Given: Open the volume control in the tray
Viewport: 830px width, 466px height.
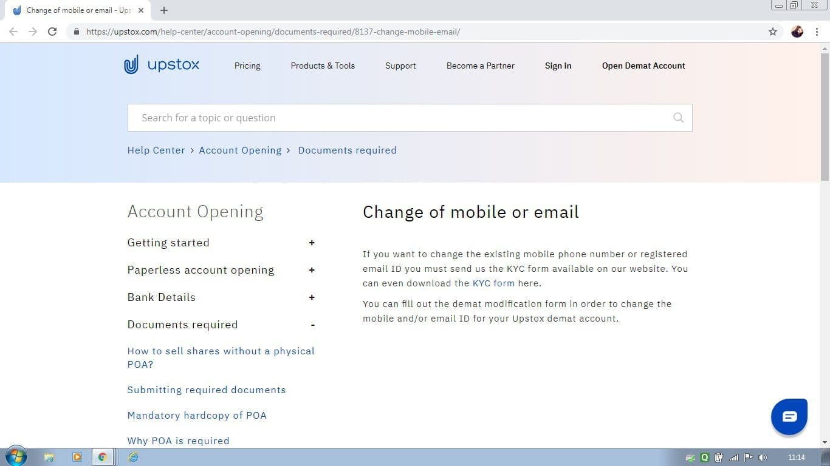Looking at the screenshot, I should pyautogui.click(x=763, y=458).
